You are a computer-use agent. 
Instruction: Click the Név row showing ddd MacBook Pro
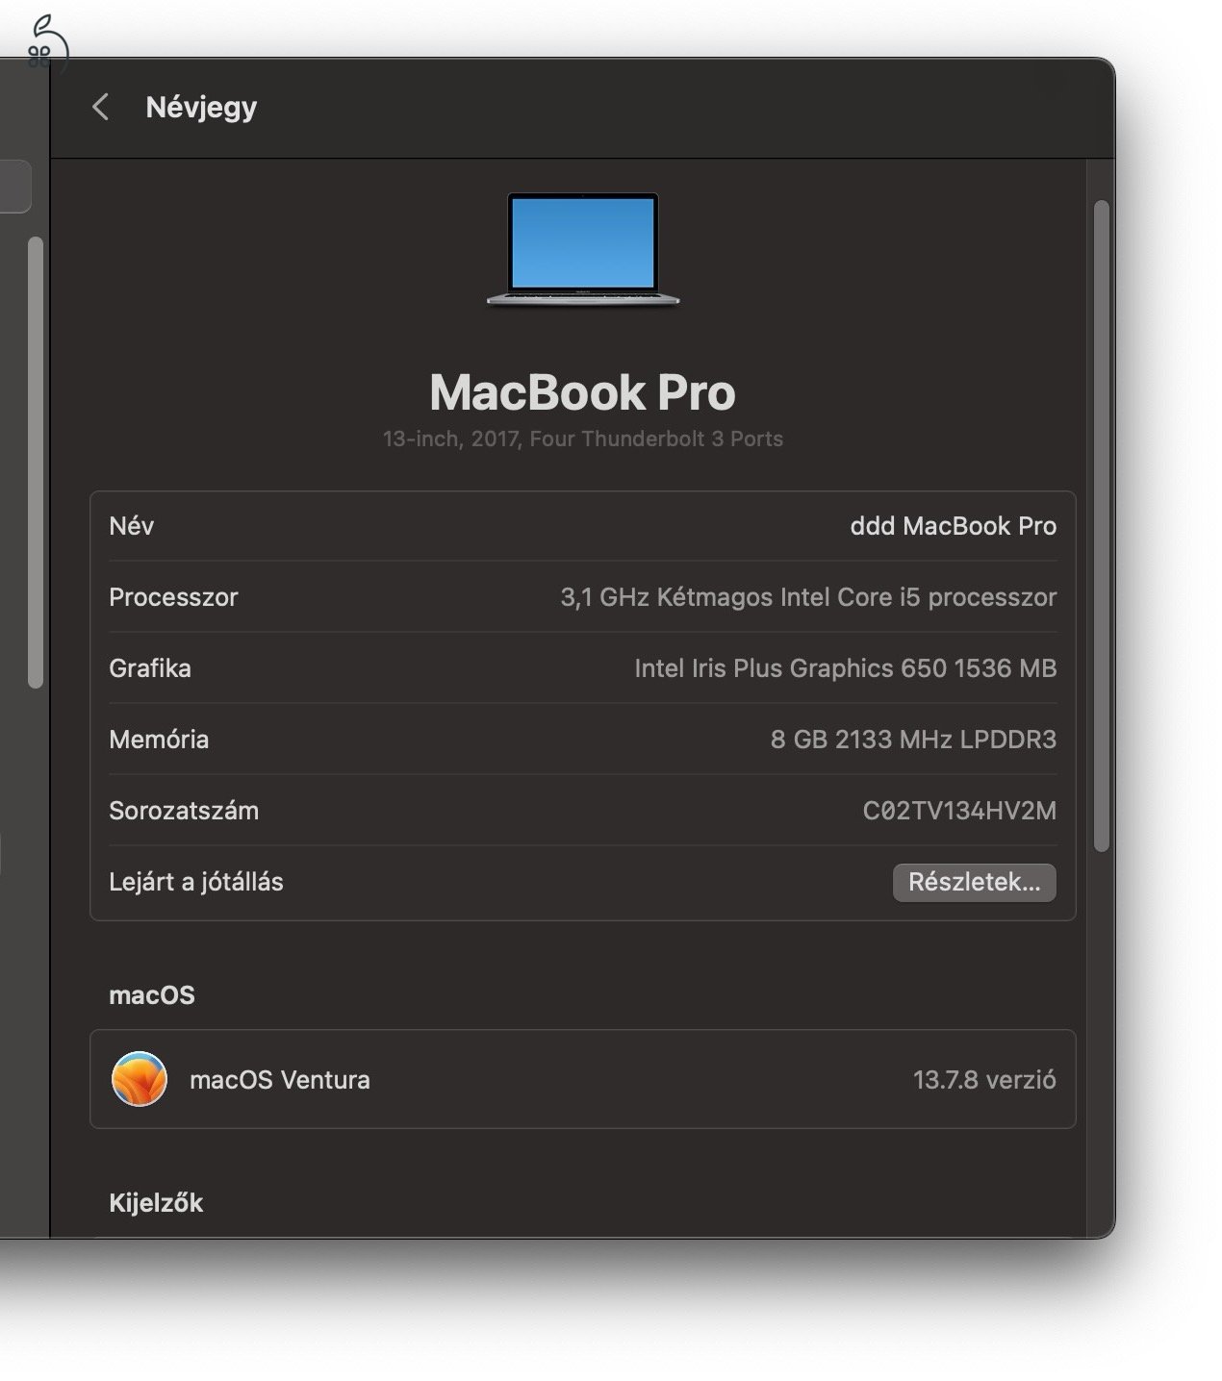tap(582, 526)
